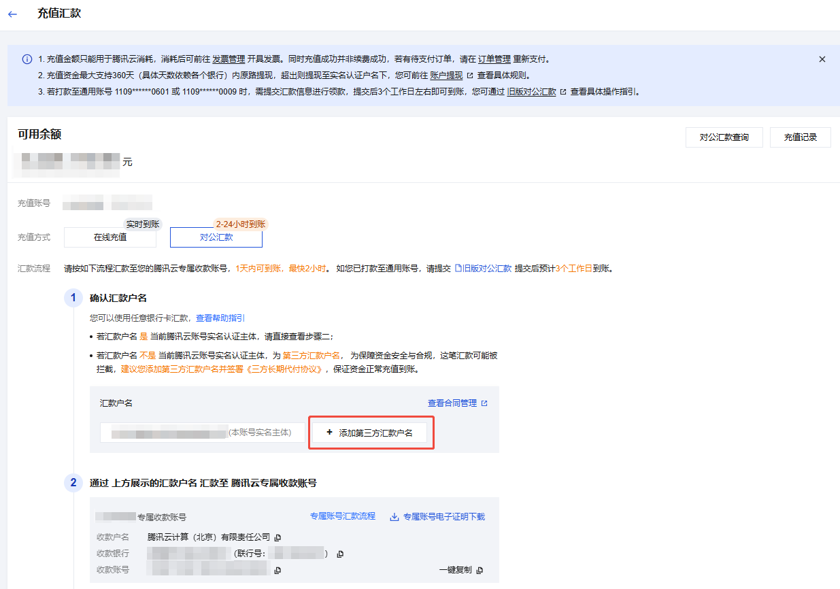Click the external-link icon after 旧版对公汇款 in the banner
Image resolution: width=840 pixels, height=589 pixels.
point(562,91)
